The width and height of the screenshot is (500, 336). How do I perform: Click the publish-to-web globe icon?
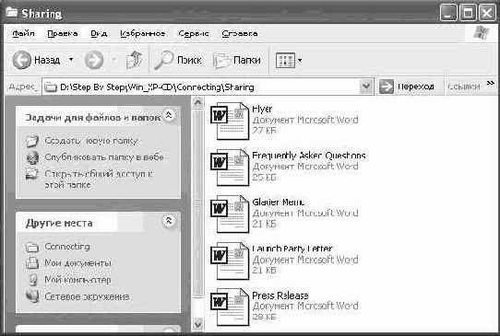click(32, 157)
